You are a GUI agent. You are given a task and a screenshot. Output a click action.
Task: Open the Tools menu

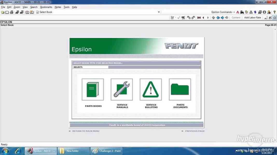coord(66,7)
